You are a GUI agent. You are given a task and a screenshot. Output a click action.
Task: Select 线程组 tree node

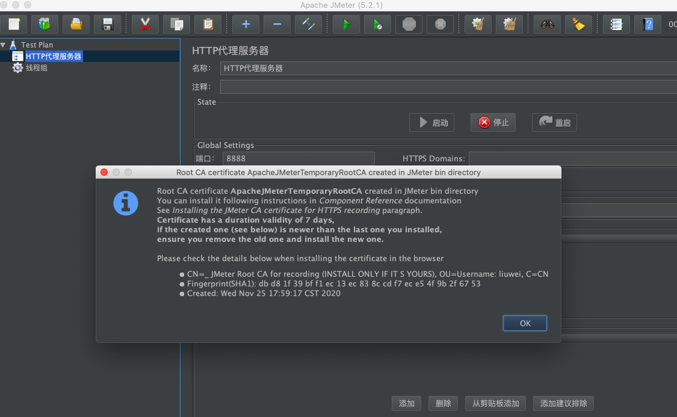37,68
